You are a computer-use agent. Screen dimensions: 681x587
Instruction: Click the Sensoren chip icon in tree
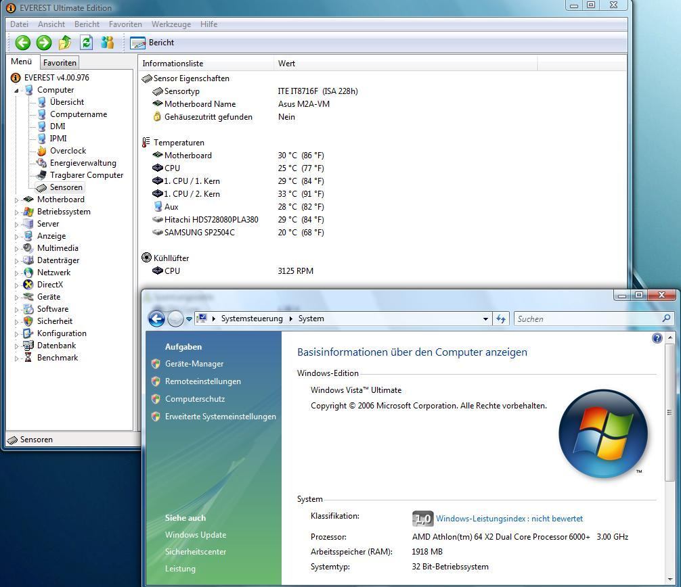42,187
